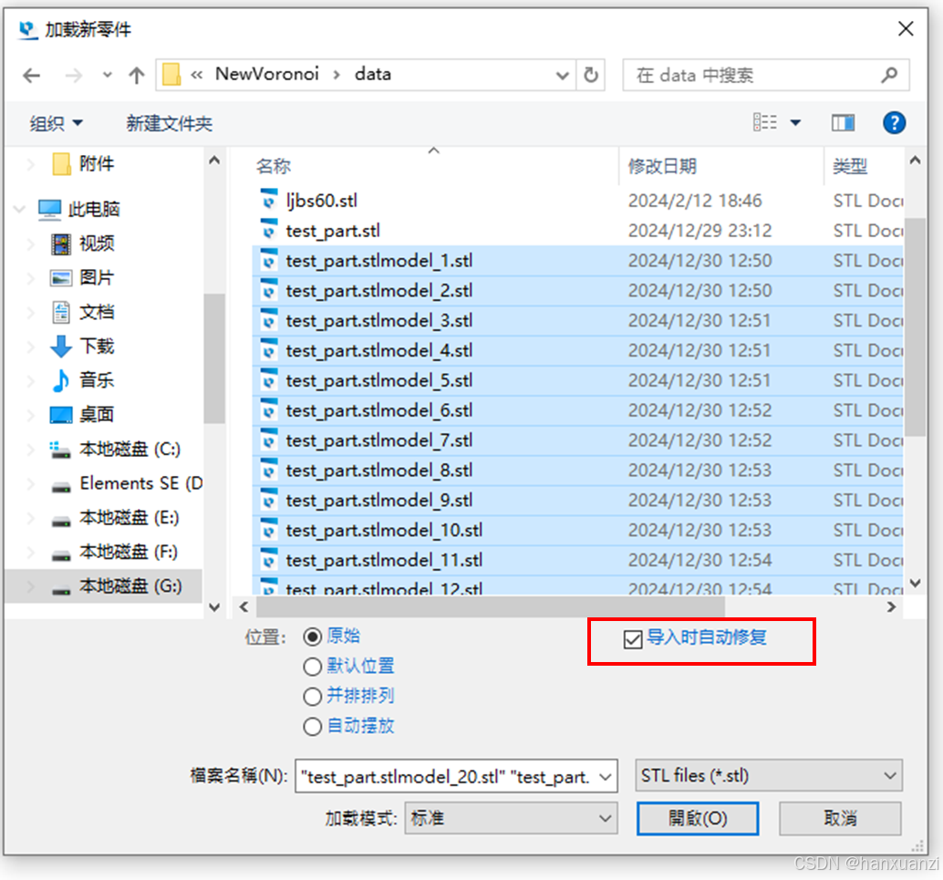Viewport: 943px width, 880px height.
Task: Open the STL files (*.stl) file type dropdown
Action: 768,775
